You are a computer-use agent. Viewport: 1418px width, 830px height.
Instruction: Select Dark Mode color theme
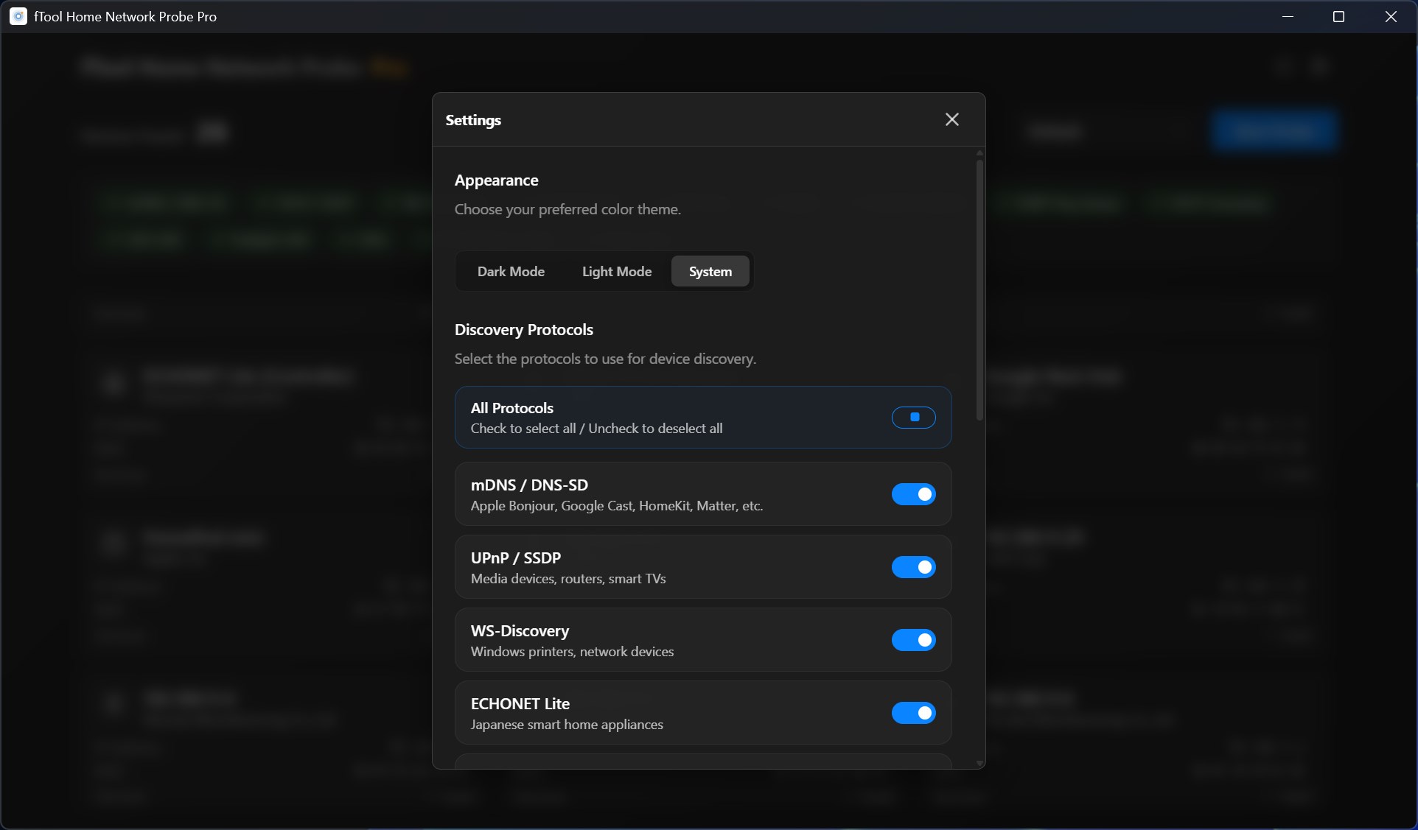pyautogui.click(x=511, y=271)
